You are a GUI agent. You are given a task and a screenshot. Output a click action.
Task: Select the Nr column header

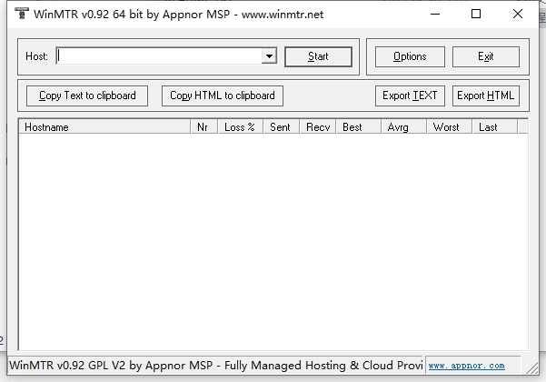(x=204, y=126)
